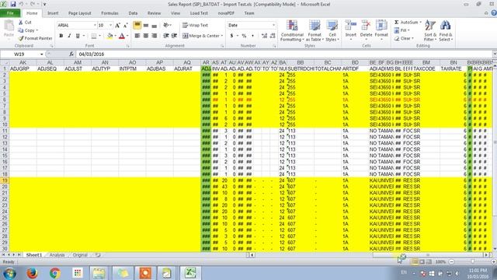The height and width of the screenshot is (280, 497).
Task: Expand the Clear dropdown
Action: click(412, 38)
